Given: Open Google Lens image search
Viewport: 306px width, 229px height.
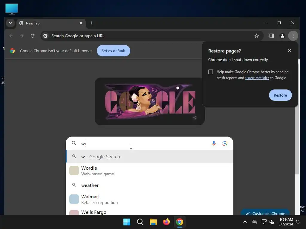Looking at the screenshot, I should [x=225, y=143].
